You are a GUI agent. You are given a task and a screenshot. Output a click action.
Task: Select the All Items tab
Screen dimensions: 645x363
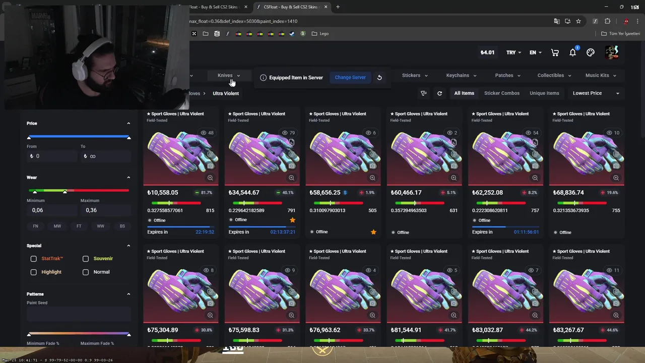[464, 93]
